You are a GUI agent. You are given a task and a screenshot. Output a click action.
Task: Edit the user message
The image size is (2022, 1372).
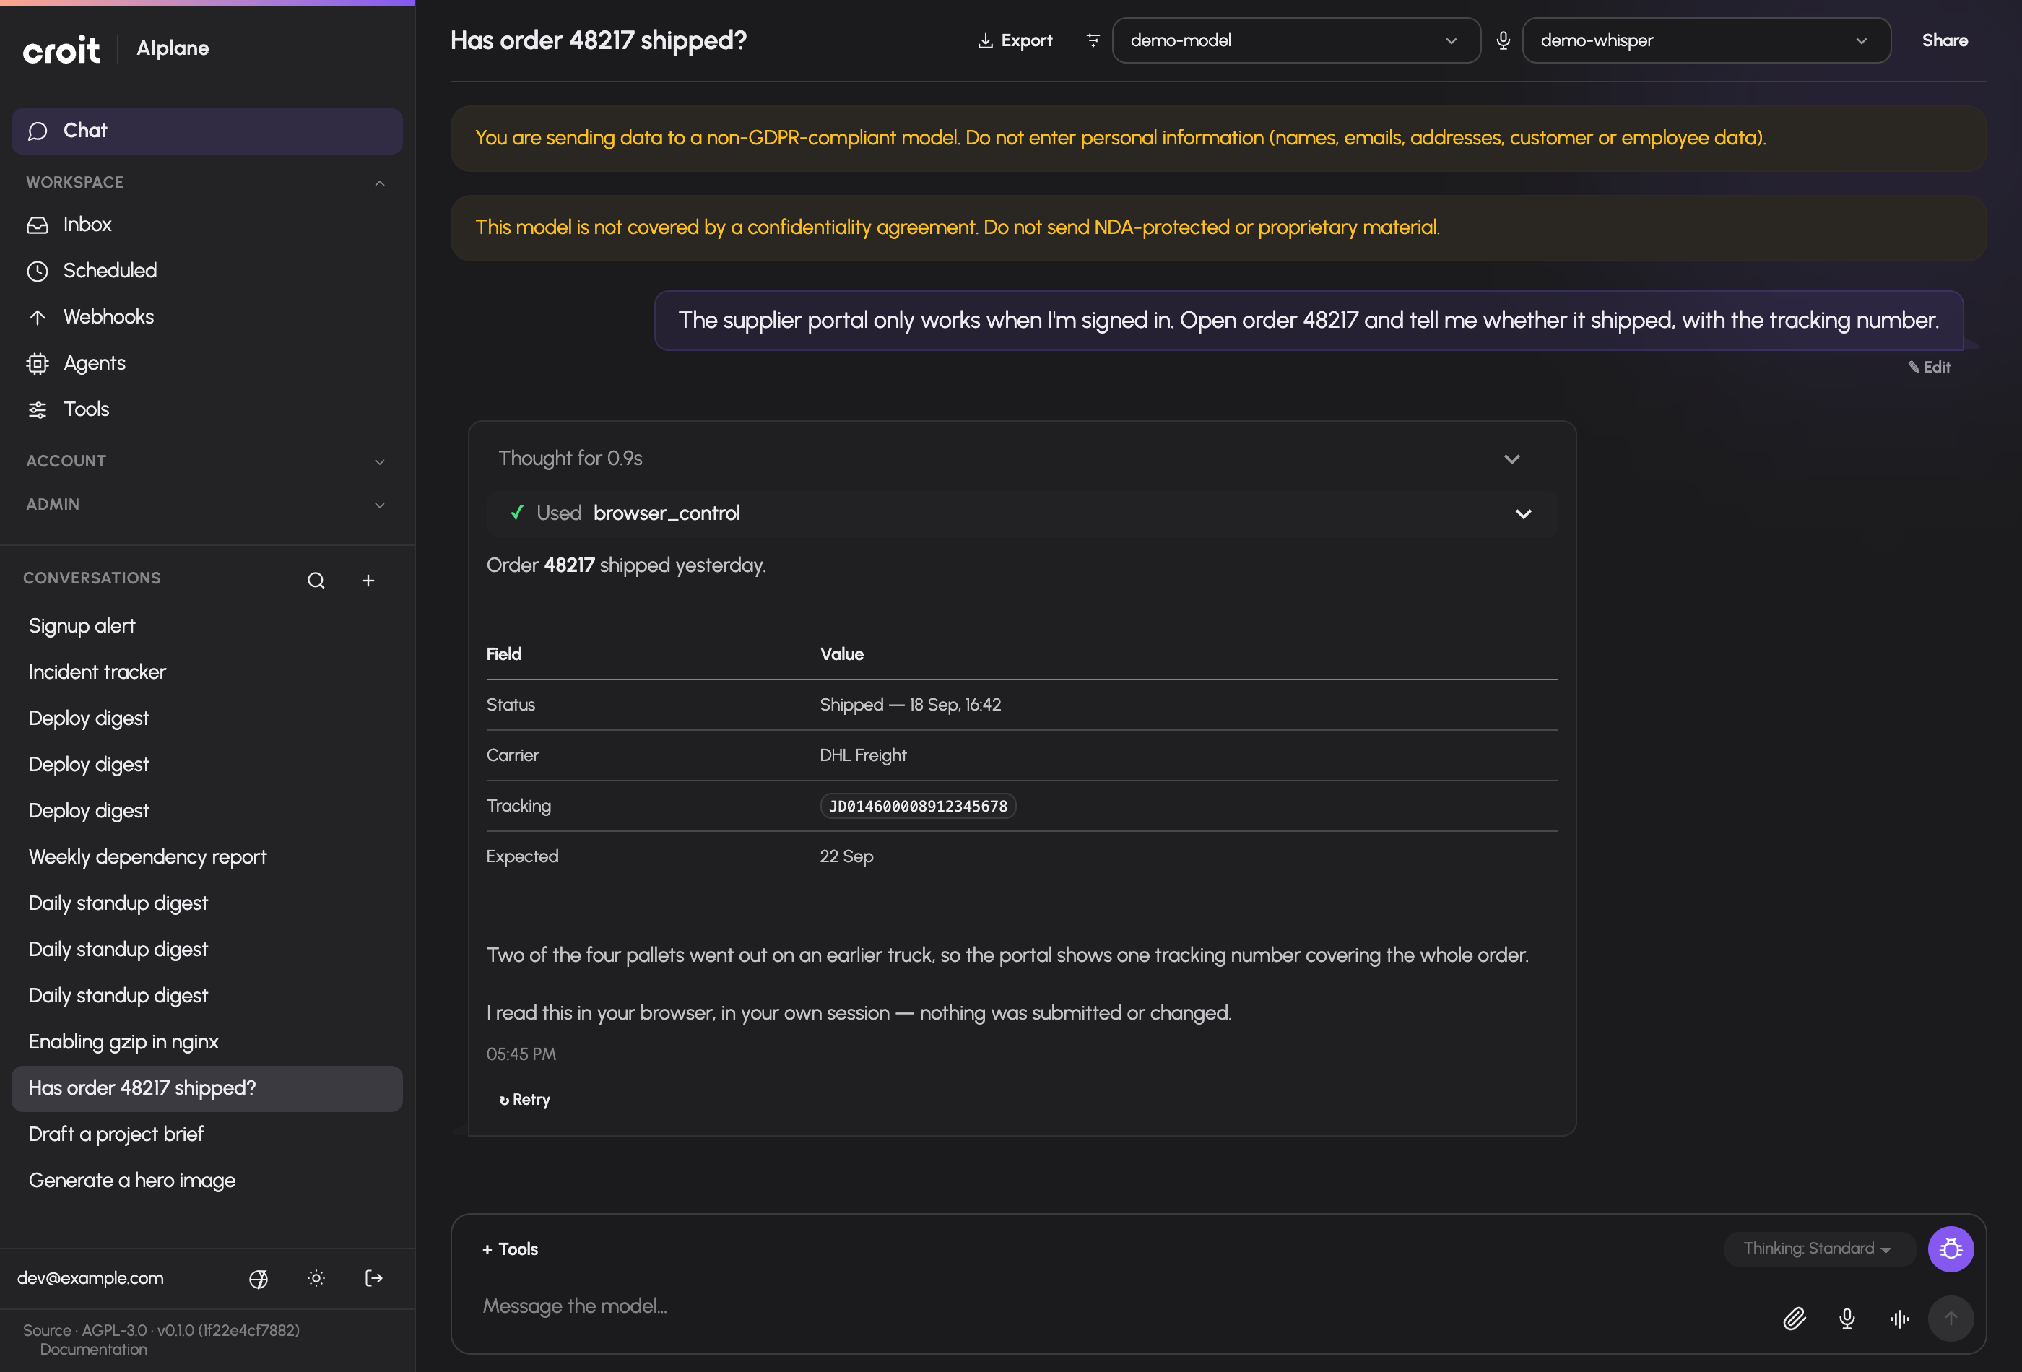click(x=1929, y=367)
